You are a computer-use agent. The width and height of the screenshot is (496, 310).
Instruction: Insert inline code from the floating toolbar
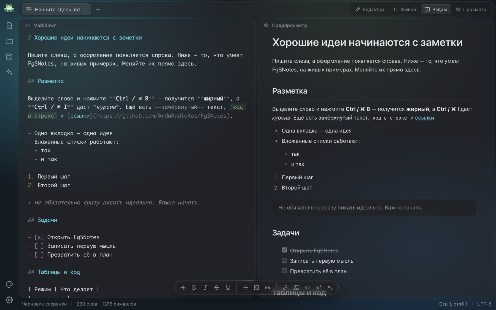pyautogui.click(x=308, y=287)
